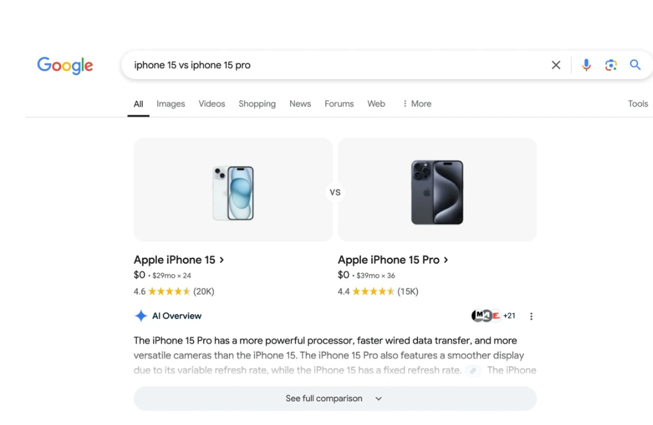Start voice search with the microphone icon
The height and width of the screenshot is (425, 653).
(x=586, y=65)
